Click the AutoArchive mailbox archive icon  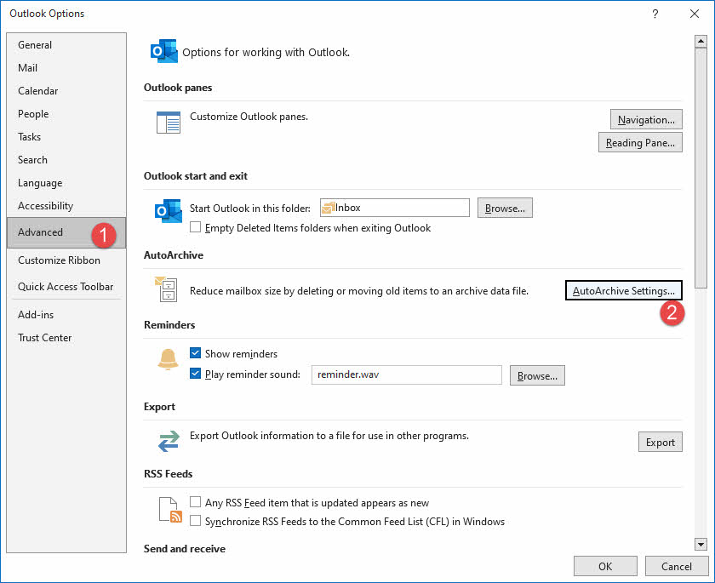pos(168,289)
